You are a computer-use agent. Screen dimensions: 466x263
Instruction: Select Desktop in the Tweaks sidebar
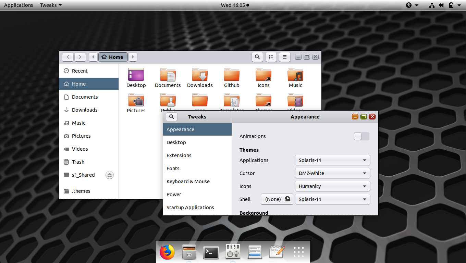tap(176, 142)
